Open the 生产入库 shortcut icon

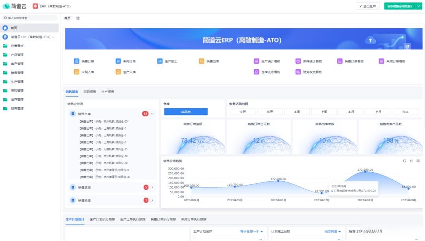click(x=118, y=72)
